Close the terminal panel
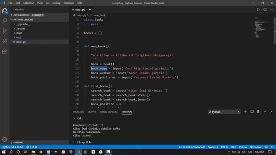This screenshot has width=276, height=155. point(271,112)
